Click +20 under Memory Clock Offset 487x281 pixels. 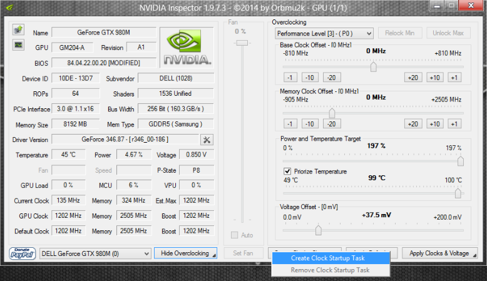[x=413, y=124]
